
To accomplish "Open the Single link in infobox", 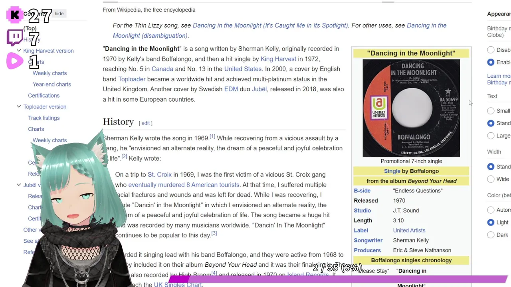I will click(x=392, y=171).
